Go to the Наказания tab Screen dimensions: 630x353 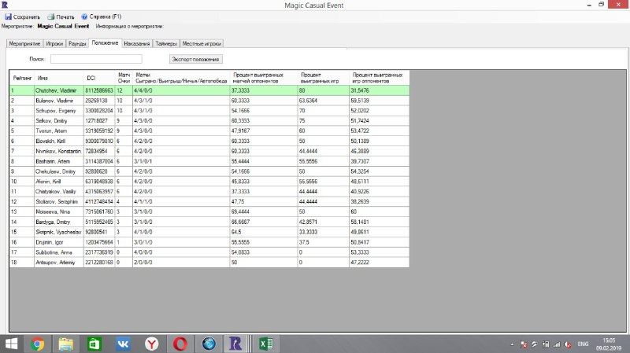[136, 43]
